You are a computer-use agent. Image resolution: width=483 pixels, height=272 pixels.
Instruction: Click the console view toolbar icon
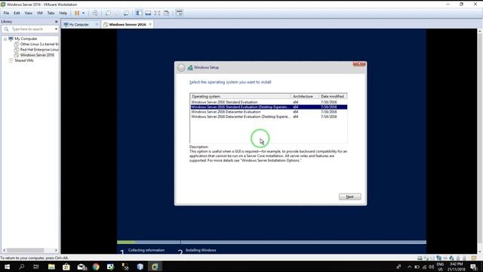pos(179,13)
